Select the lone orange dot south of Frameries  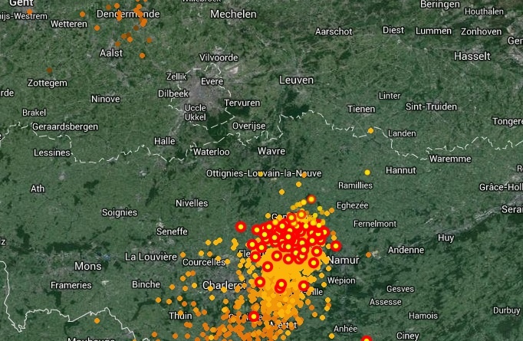coord(97,320)
